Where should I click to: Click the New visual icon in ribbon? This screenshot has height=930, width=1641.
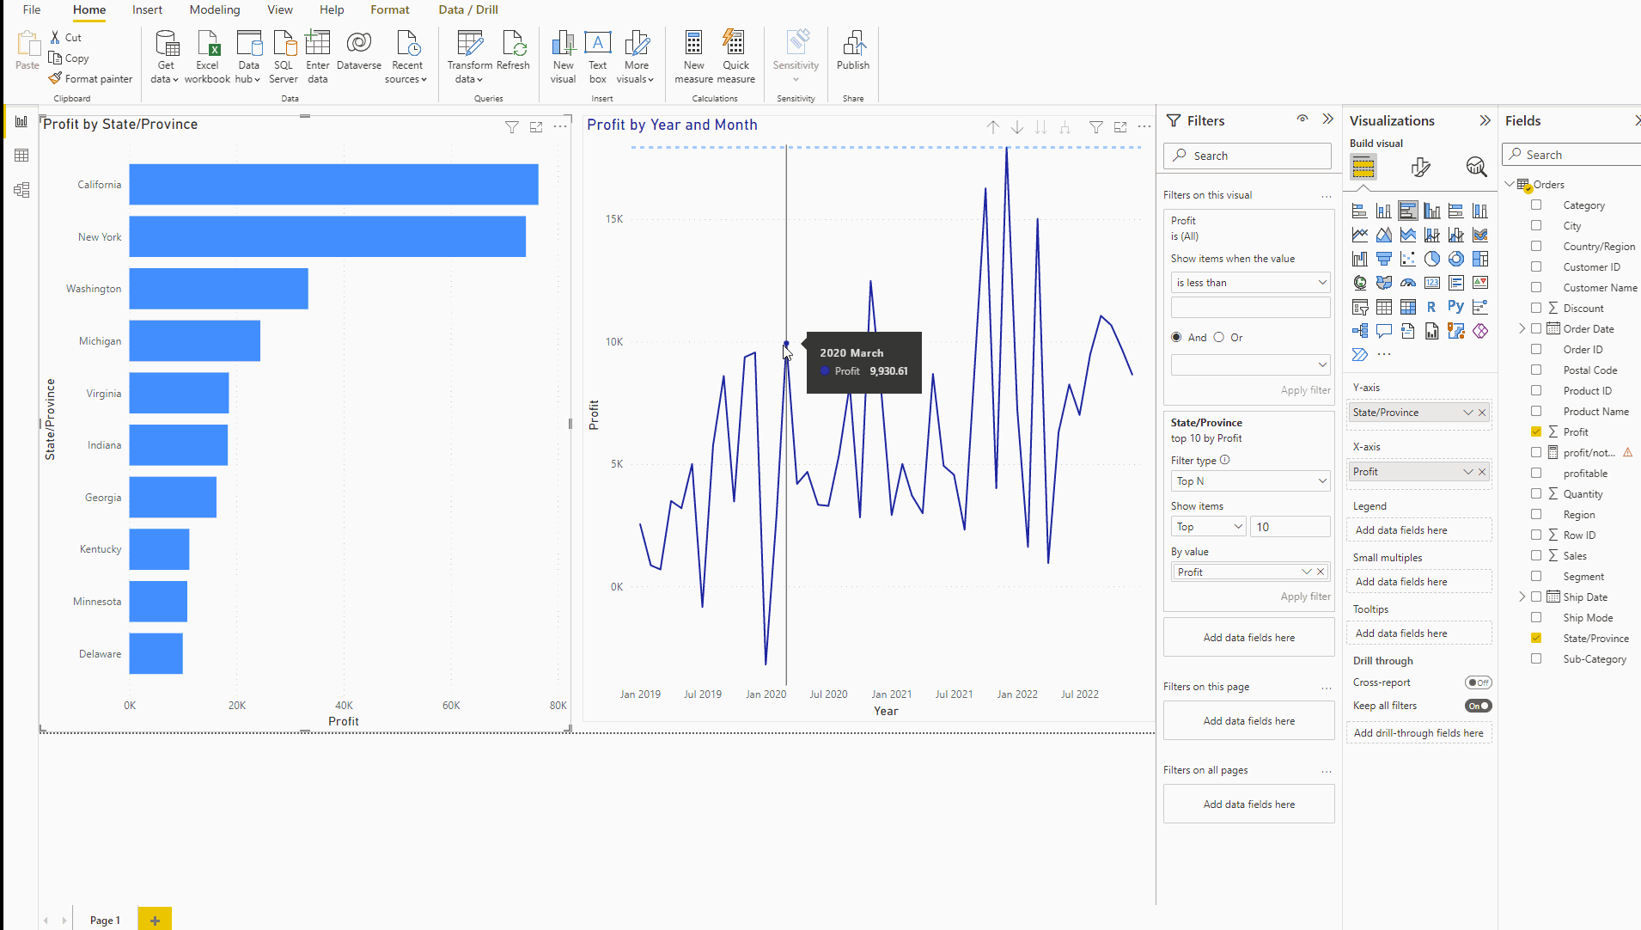pos(563,53)
